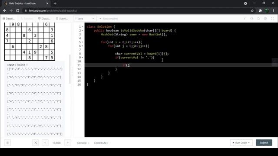Collapse the fold arrow at line 6
This screenshot has height=156, width=278.
coord(83,46)
